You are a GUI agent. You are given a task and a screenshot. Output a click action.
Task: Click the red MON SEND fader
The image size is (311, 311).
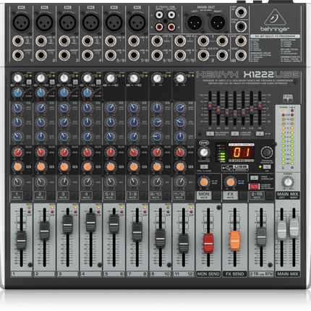(x=208, y=243)
